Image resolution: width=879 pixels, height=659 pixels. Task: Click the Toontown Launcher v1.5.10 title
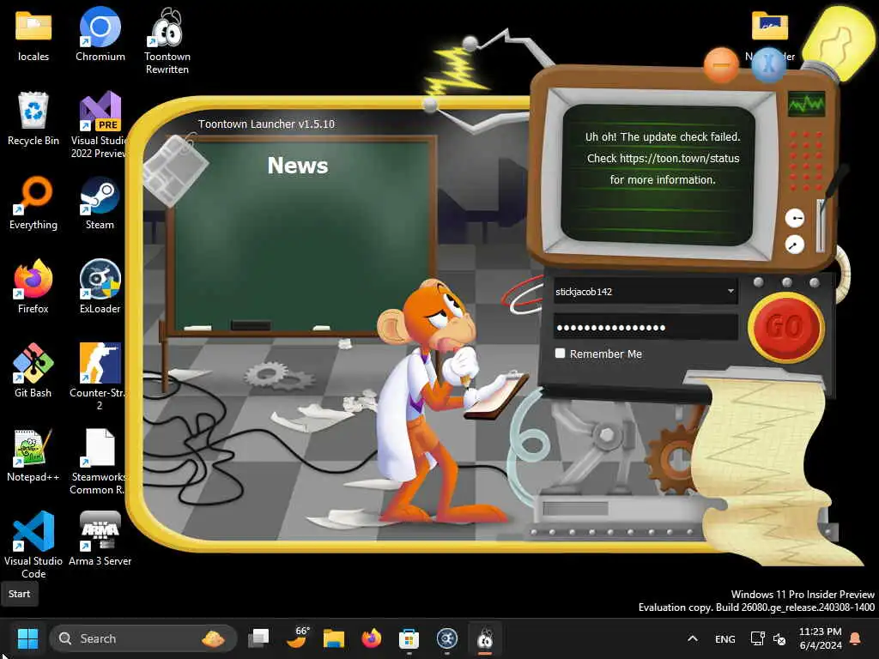pyautogui.click(x=266, y=124)
